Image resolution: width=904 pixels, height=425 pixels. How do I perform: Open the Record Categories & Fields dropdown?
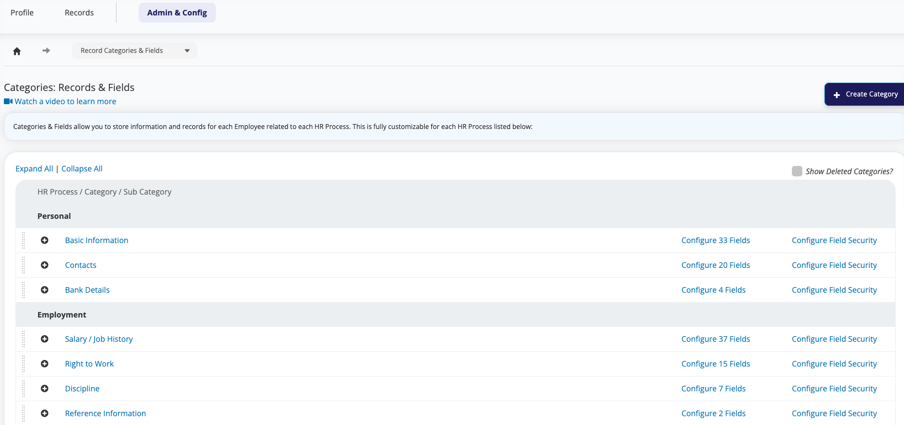(x=134, y=51)
